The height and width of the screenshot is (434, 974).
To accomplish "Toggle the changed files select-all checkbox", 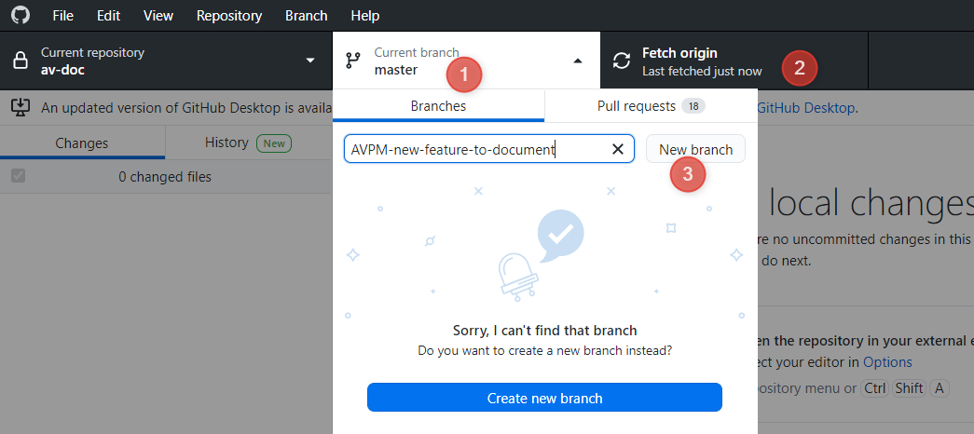I will click(19, 176).
